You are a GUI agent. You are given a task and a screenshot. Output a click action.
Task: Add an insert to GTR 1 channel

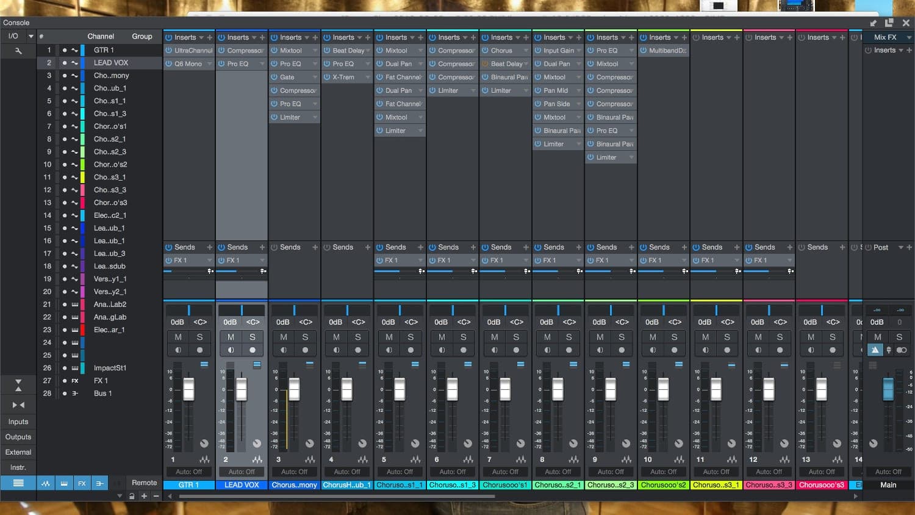[210, 37]
